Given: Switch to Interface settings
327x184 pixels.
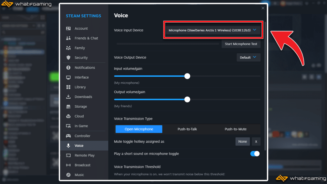Looking at the screenshot, I should click(84, 77).
